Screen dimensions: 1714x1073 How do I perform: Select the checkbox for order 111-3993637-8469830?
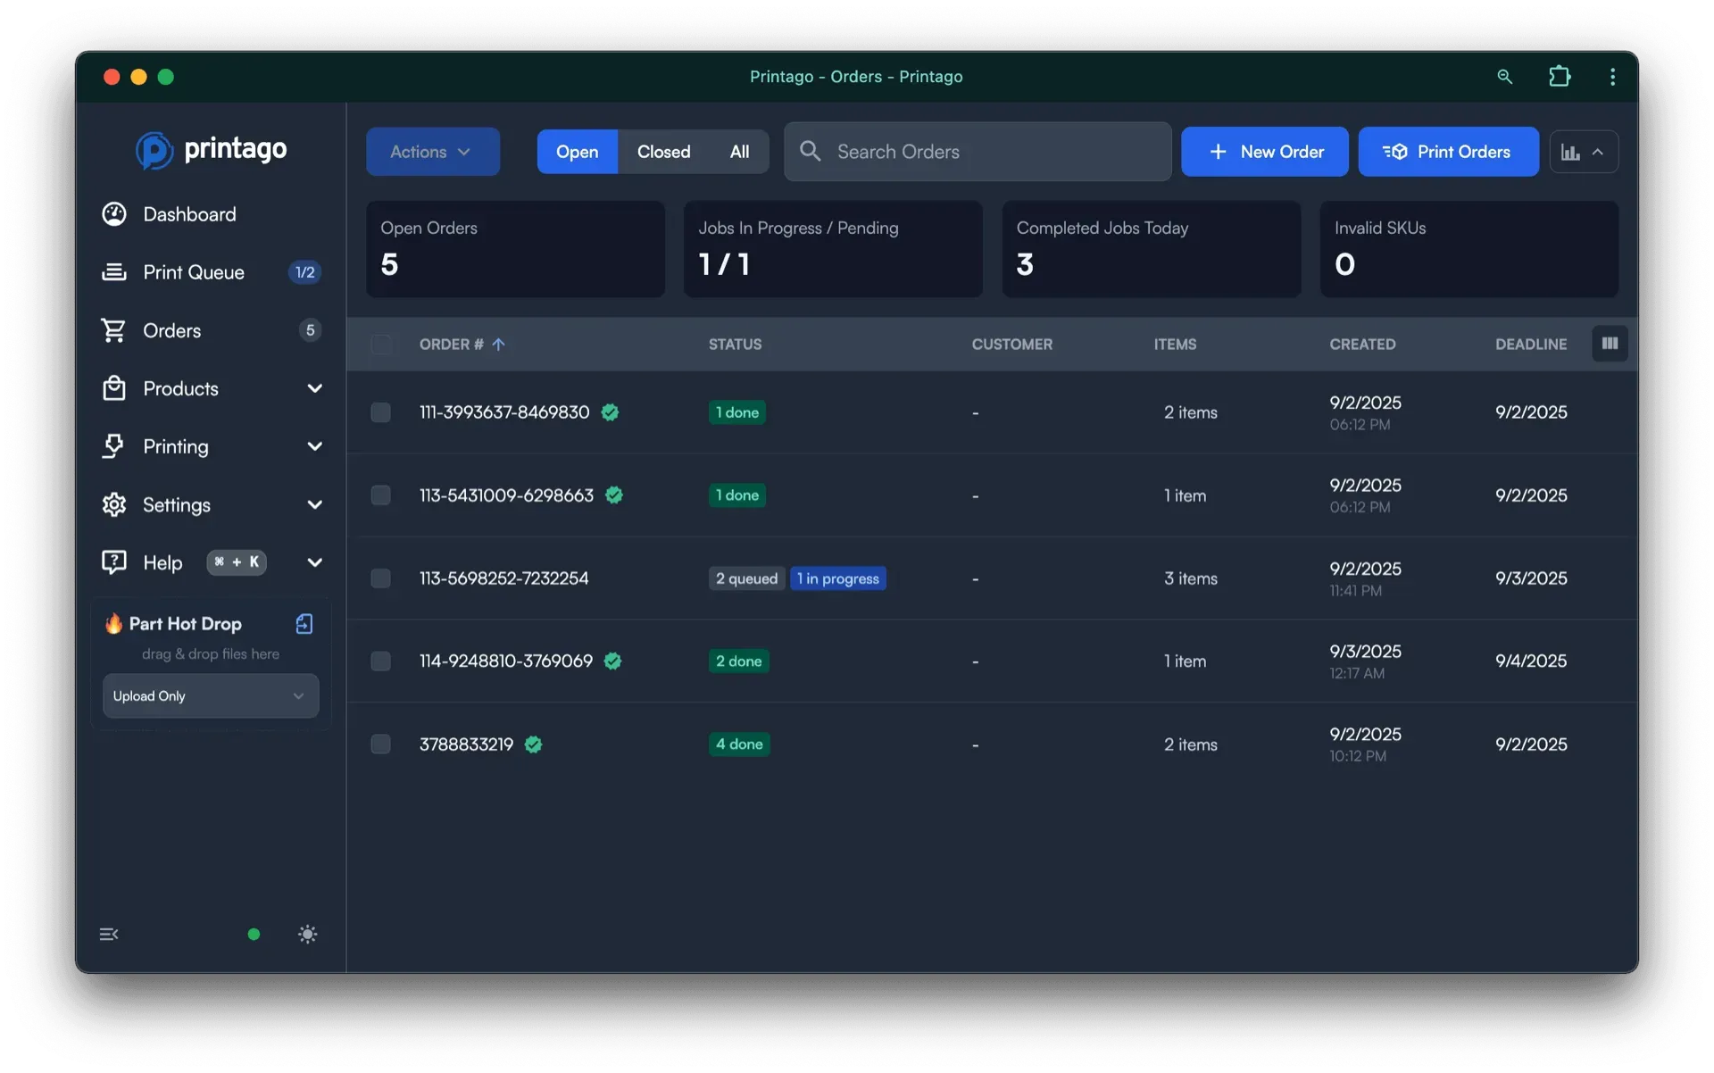[x=380, y=412]
